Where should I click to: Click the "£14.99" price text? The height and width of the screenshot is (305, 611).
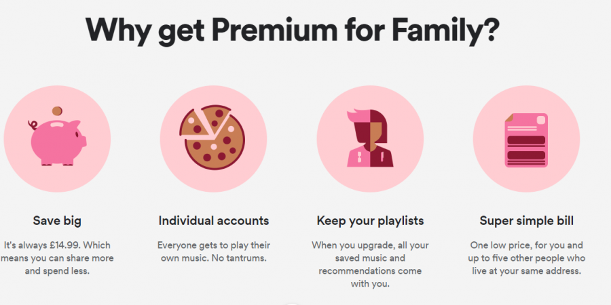click(50, 245)
